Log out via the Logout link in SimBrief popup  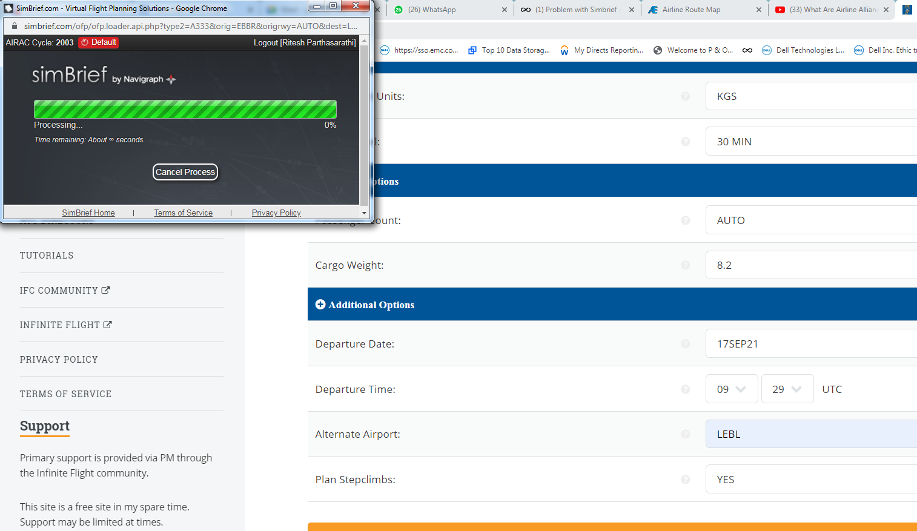tap(305, 42)
